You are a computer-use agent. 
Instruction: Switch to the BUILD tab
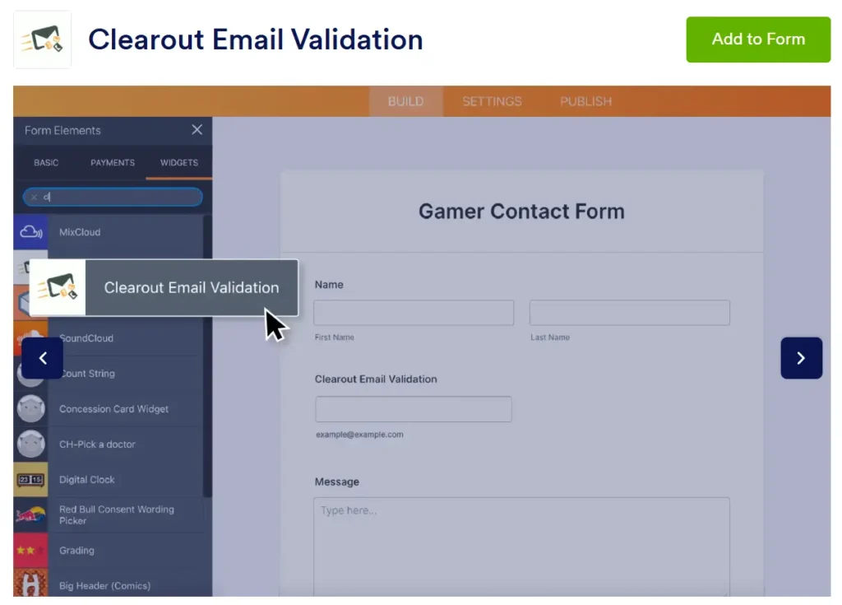[x=405, y=101]
